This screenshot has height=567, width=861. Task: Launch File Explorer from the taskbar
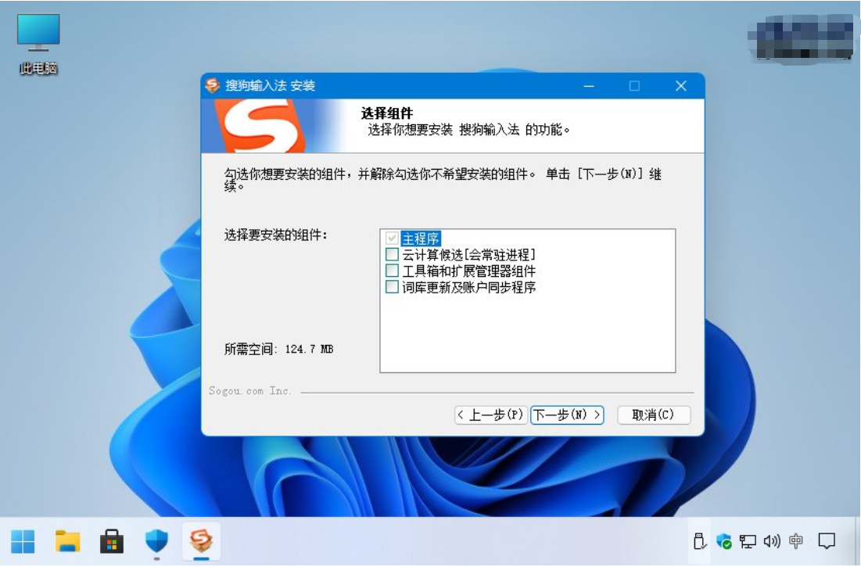pos(67,542)
